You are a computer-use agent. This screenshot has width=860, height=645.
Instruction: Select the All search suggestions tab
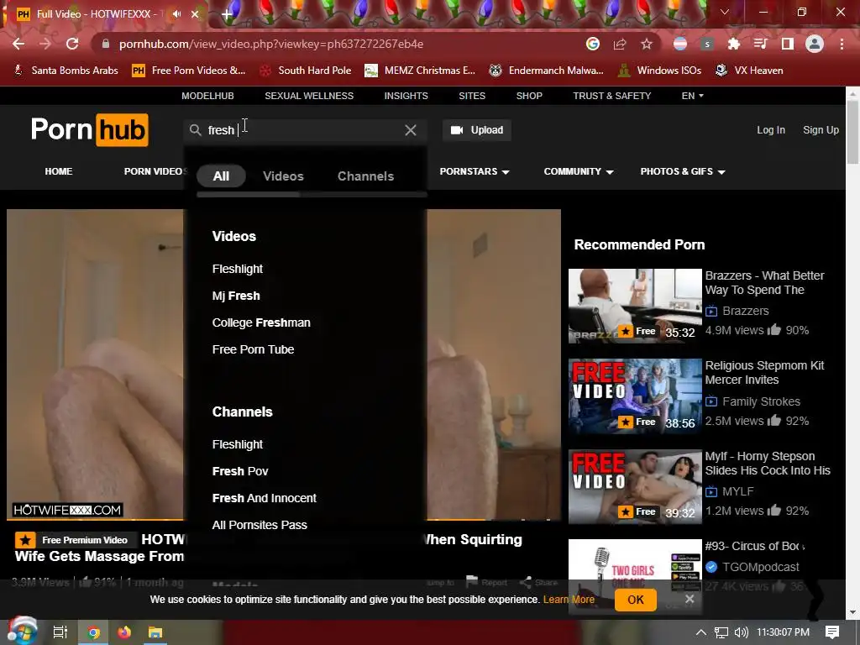coord(221,176)
